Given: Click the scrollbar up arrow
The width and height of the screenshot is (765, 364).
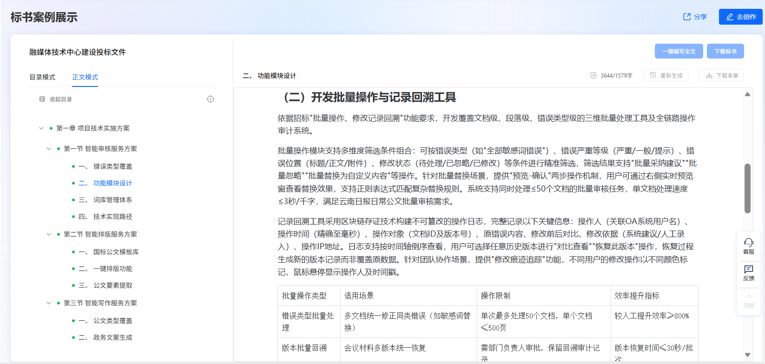Looking at the screenshot, I should click(x=747, y=94).
